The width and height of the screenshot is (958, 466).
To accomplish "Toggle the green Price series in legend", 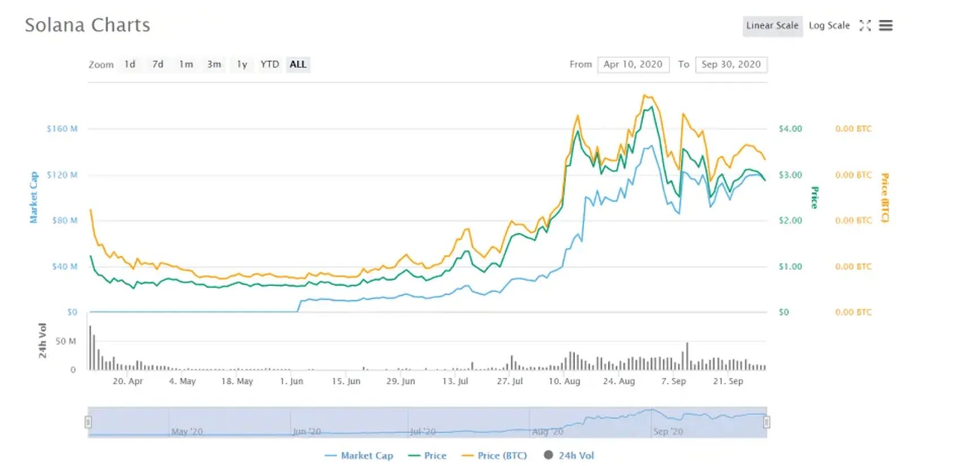I will 428,455.
